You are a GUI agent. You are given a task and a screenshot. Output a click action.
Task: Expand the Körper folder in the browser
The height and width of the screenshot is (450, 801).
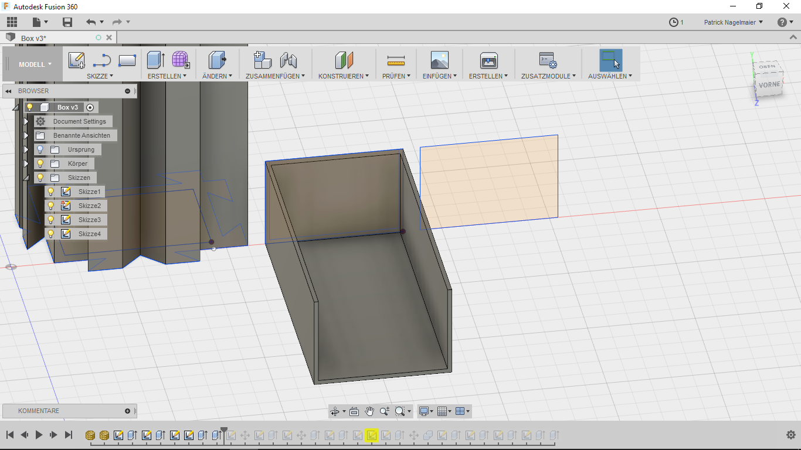pos(26,163)
